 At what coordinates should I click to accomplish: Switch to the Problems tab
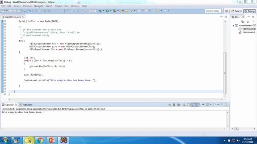(26, 105)
